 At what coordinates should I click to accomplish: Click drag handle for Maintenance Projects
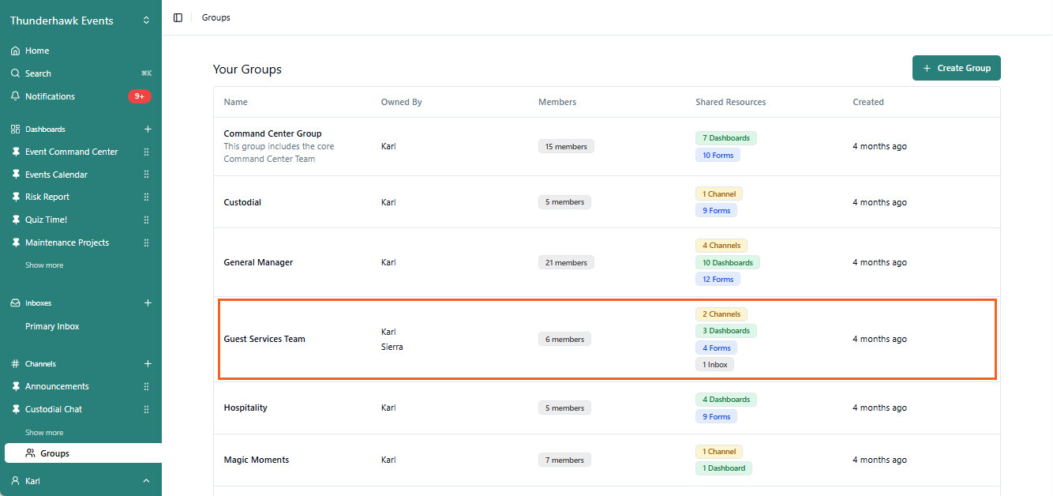[x=146, y=242]
